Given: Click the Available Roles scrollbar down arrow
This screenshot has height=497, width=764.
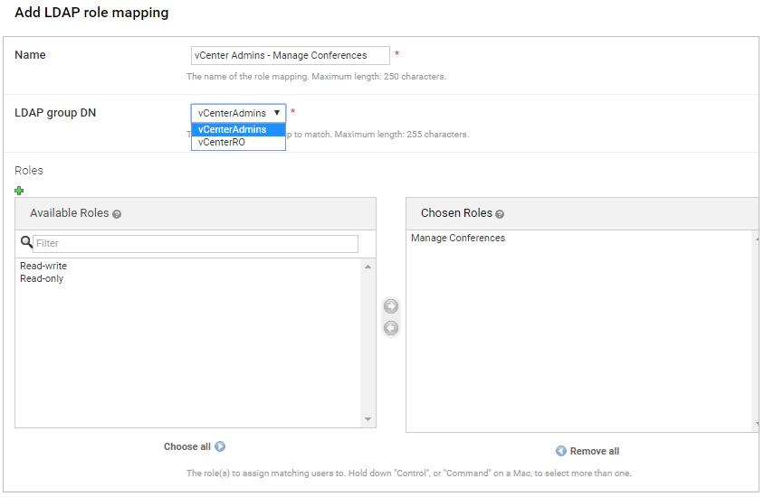Looking at the screenshot, I should coord(368,419).
